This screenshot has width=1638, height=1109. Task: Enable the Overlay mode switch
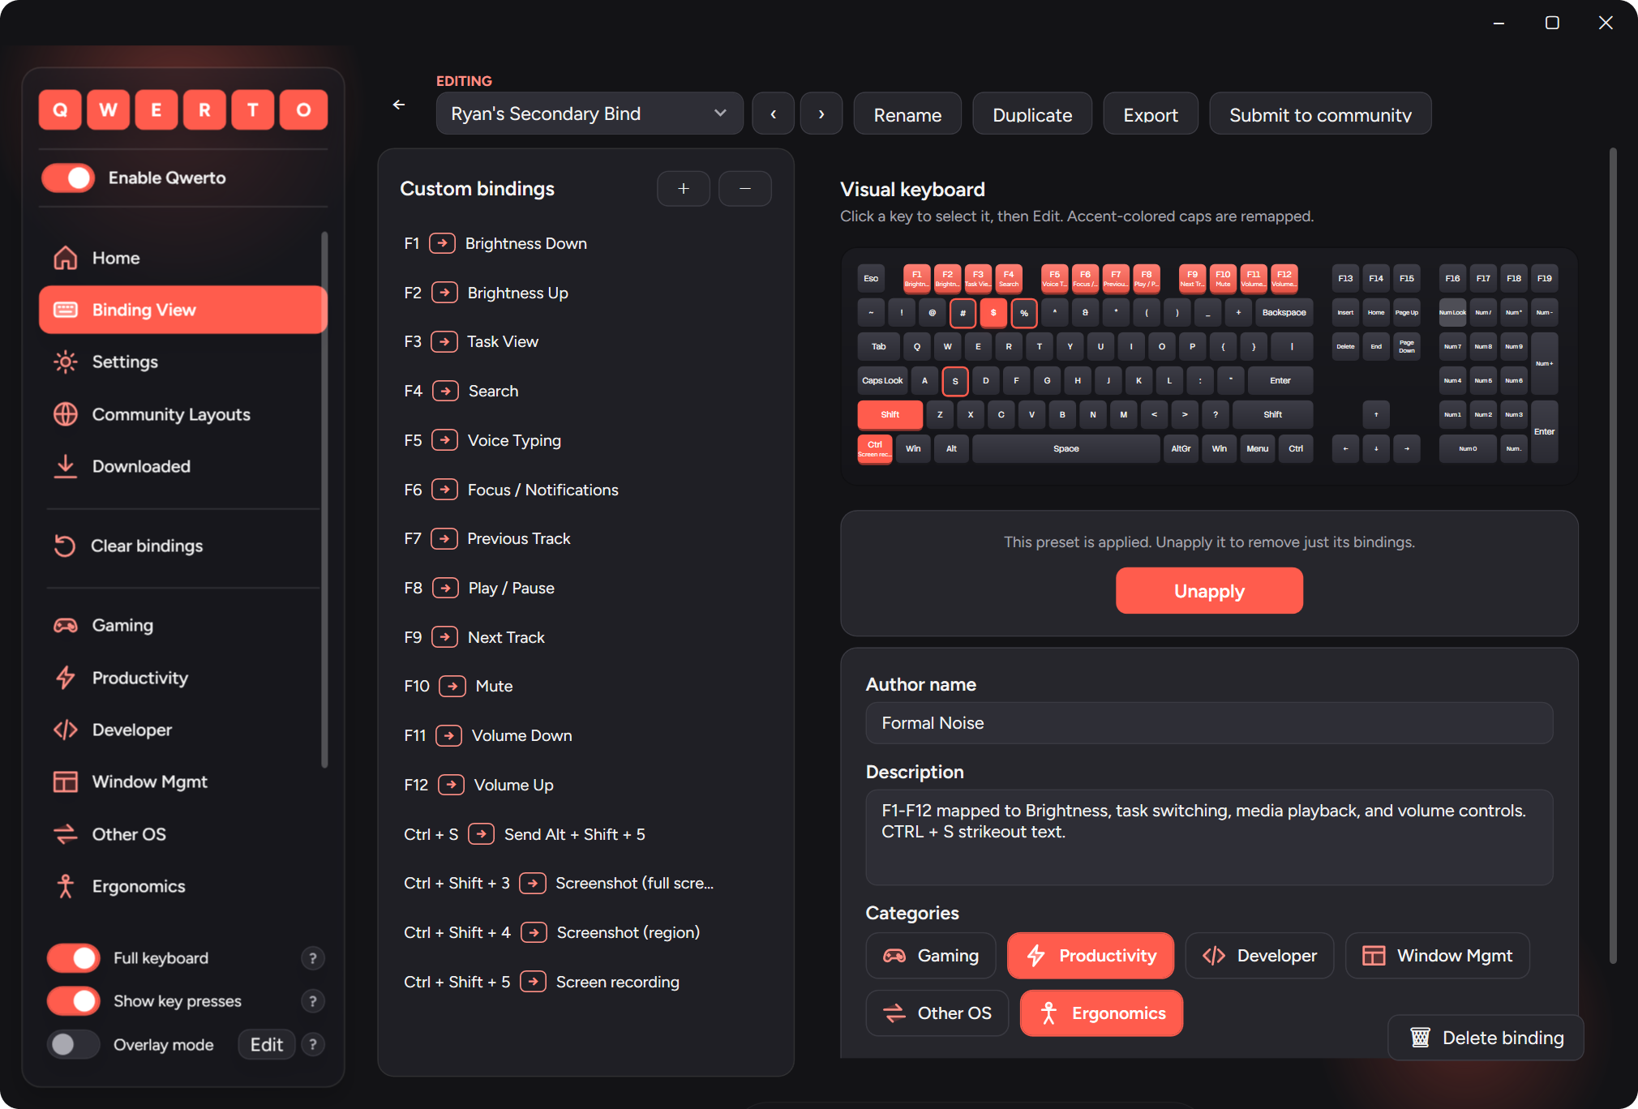pyautogui.click(x=74, y=1044)
